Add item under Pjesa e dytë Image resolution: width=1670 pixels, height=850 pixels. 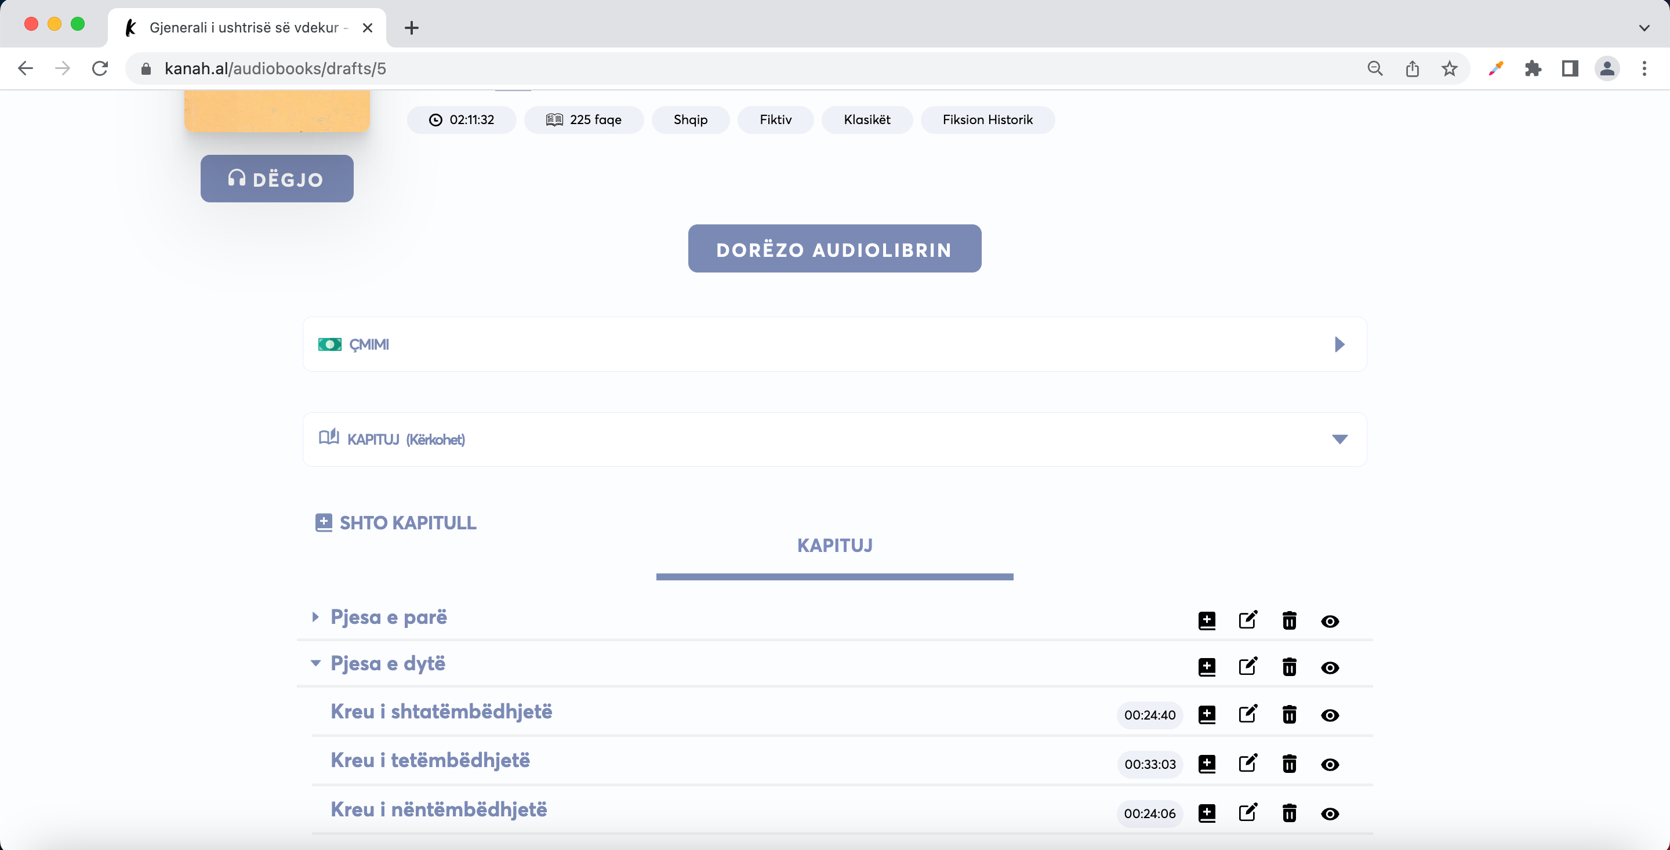click(x=1207, y=667)
